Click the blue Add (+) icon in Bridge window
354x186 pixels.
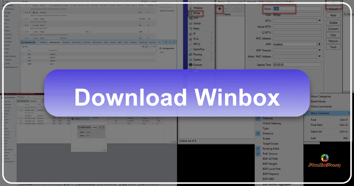[x=219, y=9]
